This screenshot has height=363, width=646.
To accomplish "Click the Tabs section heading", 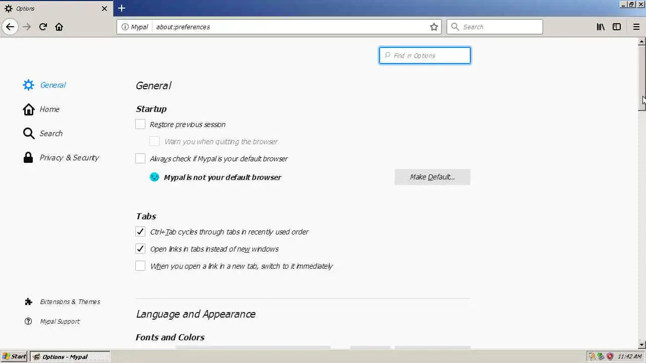I will click(146, 216).
